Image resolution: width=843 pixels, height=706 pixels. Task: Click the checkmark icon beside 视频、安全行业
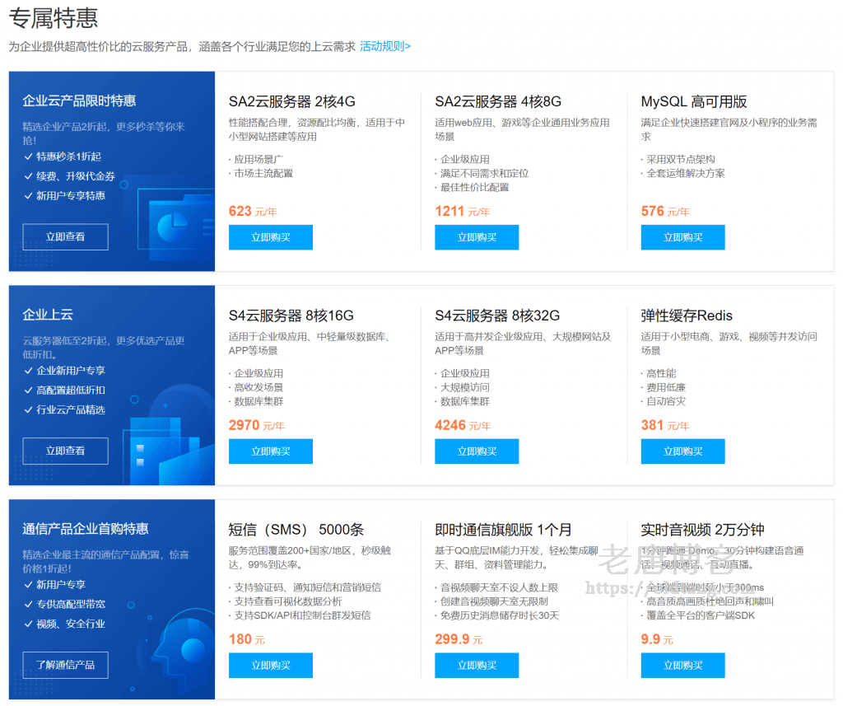coord(28,624)
